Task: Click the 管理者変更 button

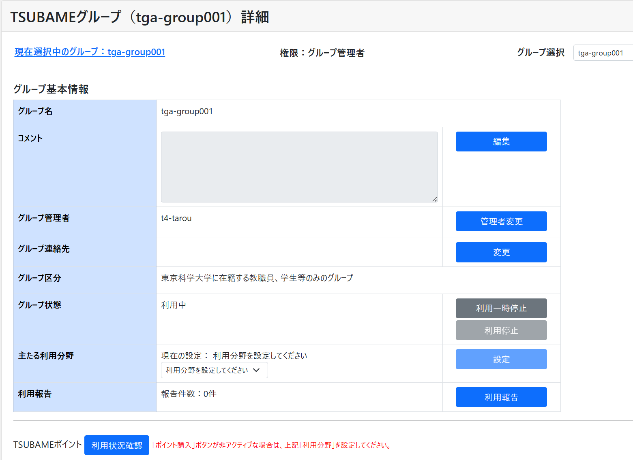Action: pos(501,221)
